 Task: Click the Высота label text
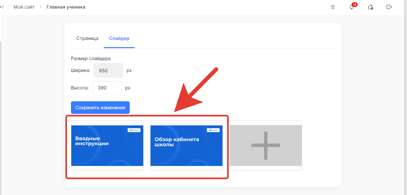[80, 88]
